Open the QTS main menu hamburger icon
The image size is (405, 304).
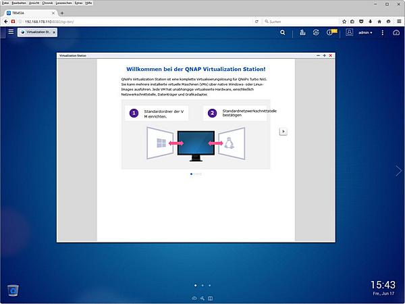point(11,32)
